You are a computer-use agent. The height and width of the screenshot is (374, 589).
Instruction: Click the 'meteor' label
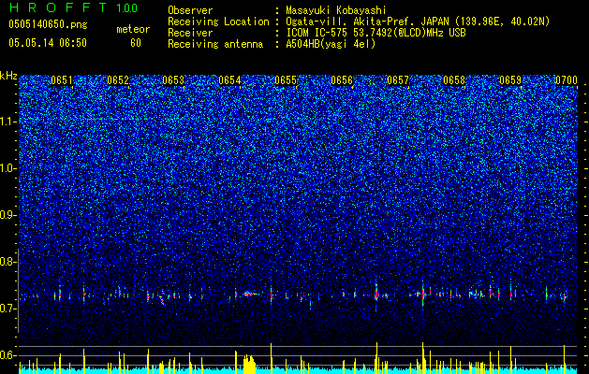(x=133, y=29)
